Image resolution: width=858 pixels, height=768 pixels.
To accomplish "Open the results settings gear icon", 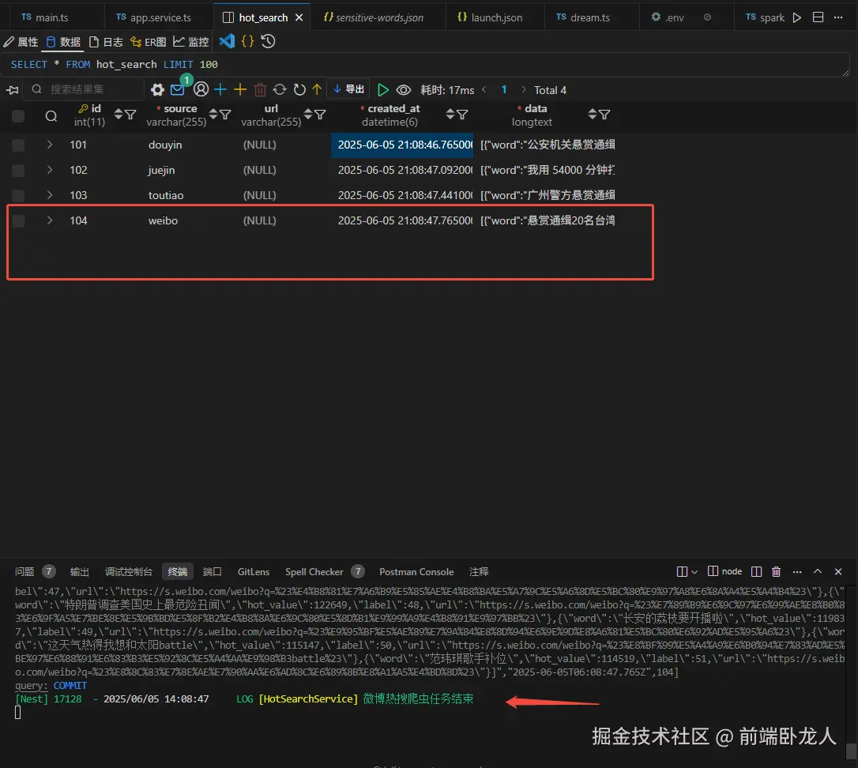I will (x=157, y=89).
